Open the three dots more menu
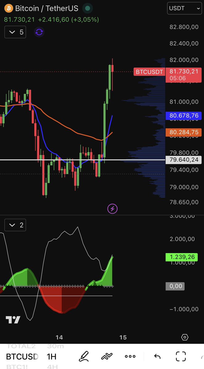 coord(130,357)
